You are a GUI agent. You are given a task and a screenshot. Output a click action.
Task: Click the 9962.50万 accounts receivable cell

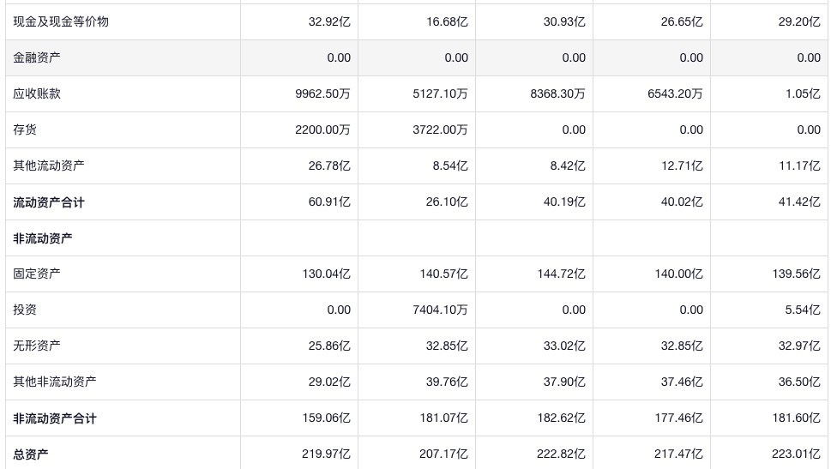(322, 93)
